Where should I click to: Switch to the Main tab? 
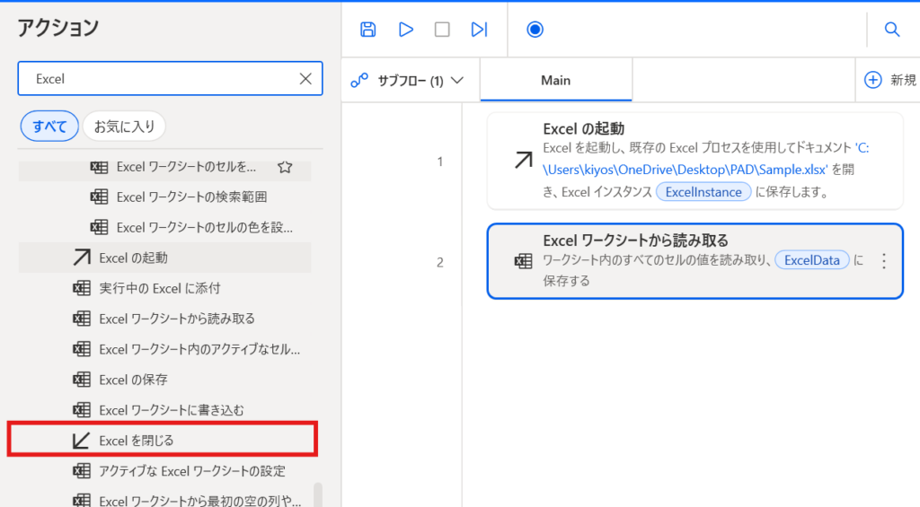coord(555,80)
